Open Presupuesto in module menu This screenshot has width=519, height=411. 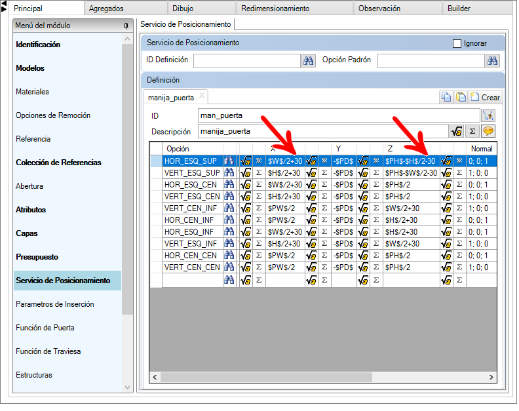point(37,257)
